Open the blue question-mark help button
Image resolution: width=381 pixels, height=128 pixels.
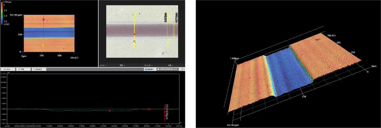point(150,69)
